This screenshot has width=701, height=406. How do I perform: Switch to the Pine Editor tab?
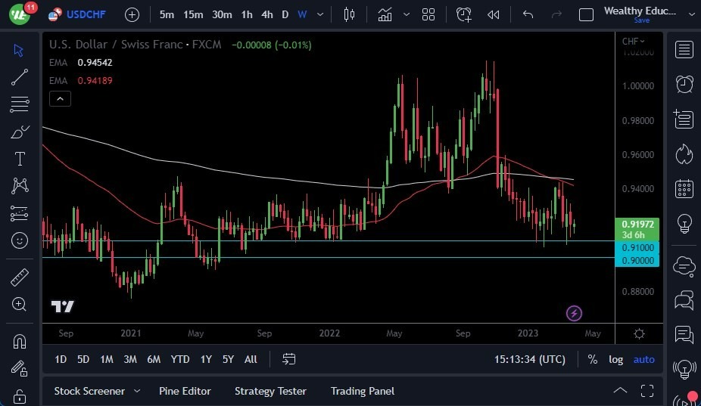point(185,391)
